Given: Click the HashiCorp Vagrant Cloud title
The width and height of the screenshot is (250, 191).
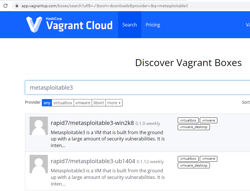Looking at the screenshot, I should [x=79, y=24].
